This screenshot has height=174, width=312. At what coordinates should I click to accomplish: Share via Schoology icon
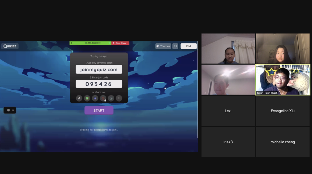coord(111,98)
